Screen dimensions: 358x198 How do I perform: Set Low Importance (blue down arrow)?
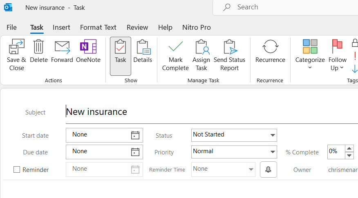[355, 69]
